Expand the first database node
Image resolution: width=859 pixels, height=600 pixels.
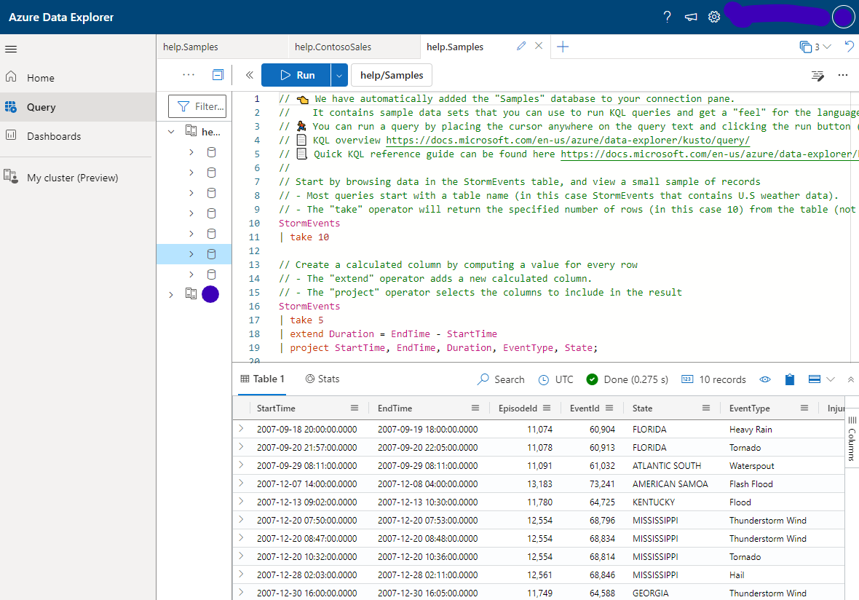click(x=191, y=152)
